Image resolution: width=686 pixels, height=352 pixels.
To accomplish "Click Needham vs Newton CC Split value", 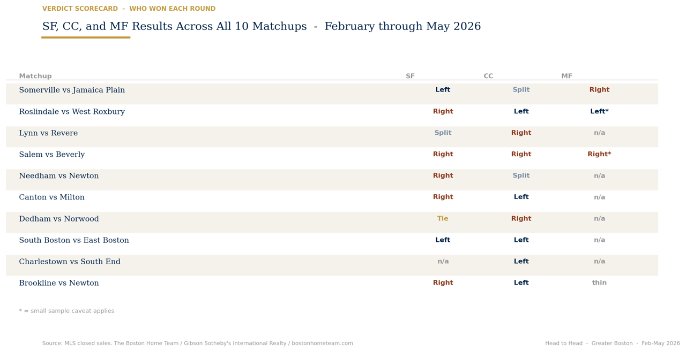I will point(521,176).
